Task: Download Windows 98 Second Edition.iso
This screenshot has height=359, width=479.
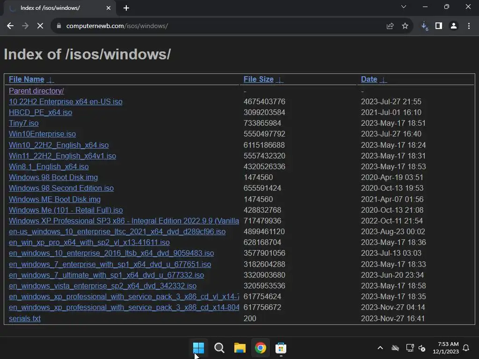Action: (x=61, y=188)
